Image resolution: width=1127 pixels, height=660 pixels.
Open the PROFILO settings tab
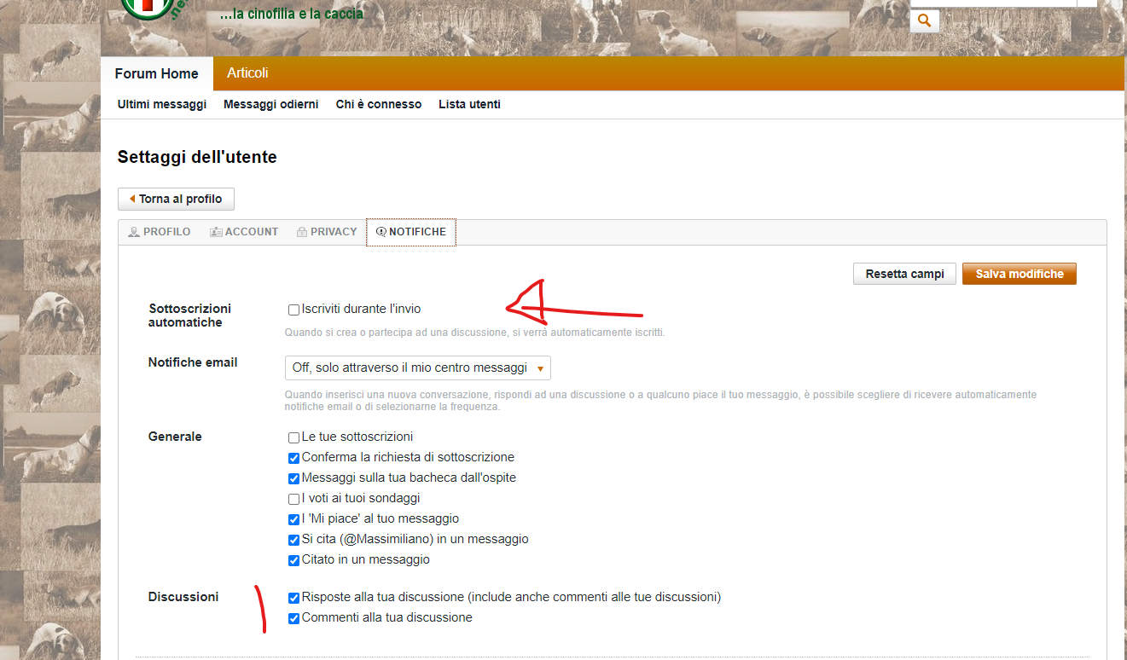click(160, 232)
